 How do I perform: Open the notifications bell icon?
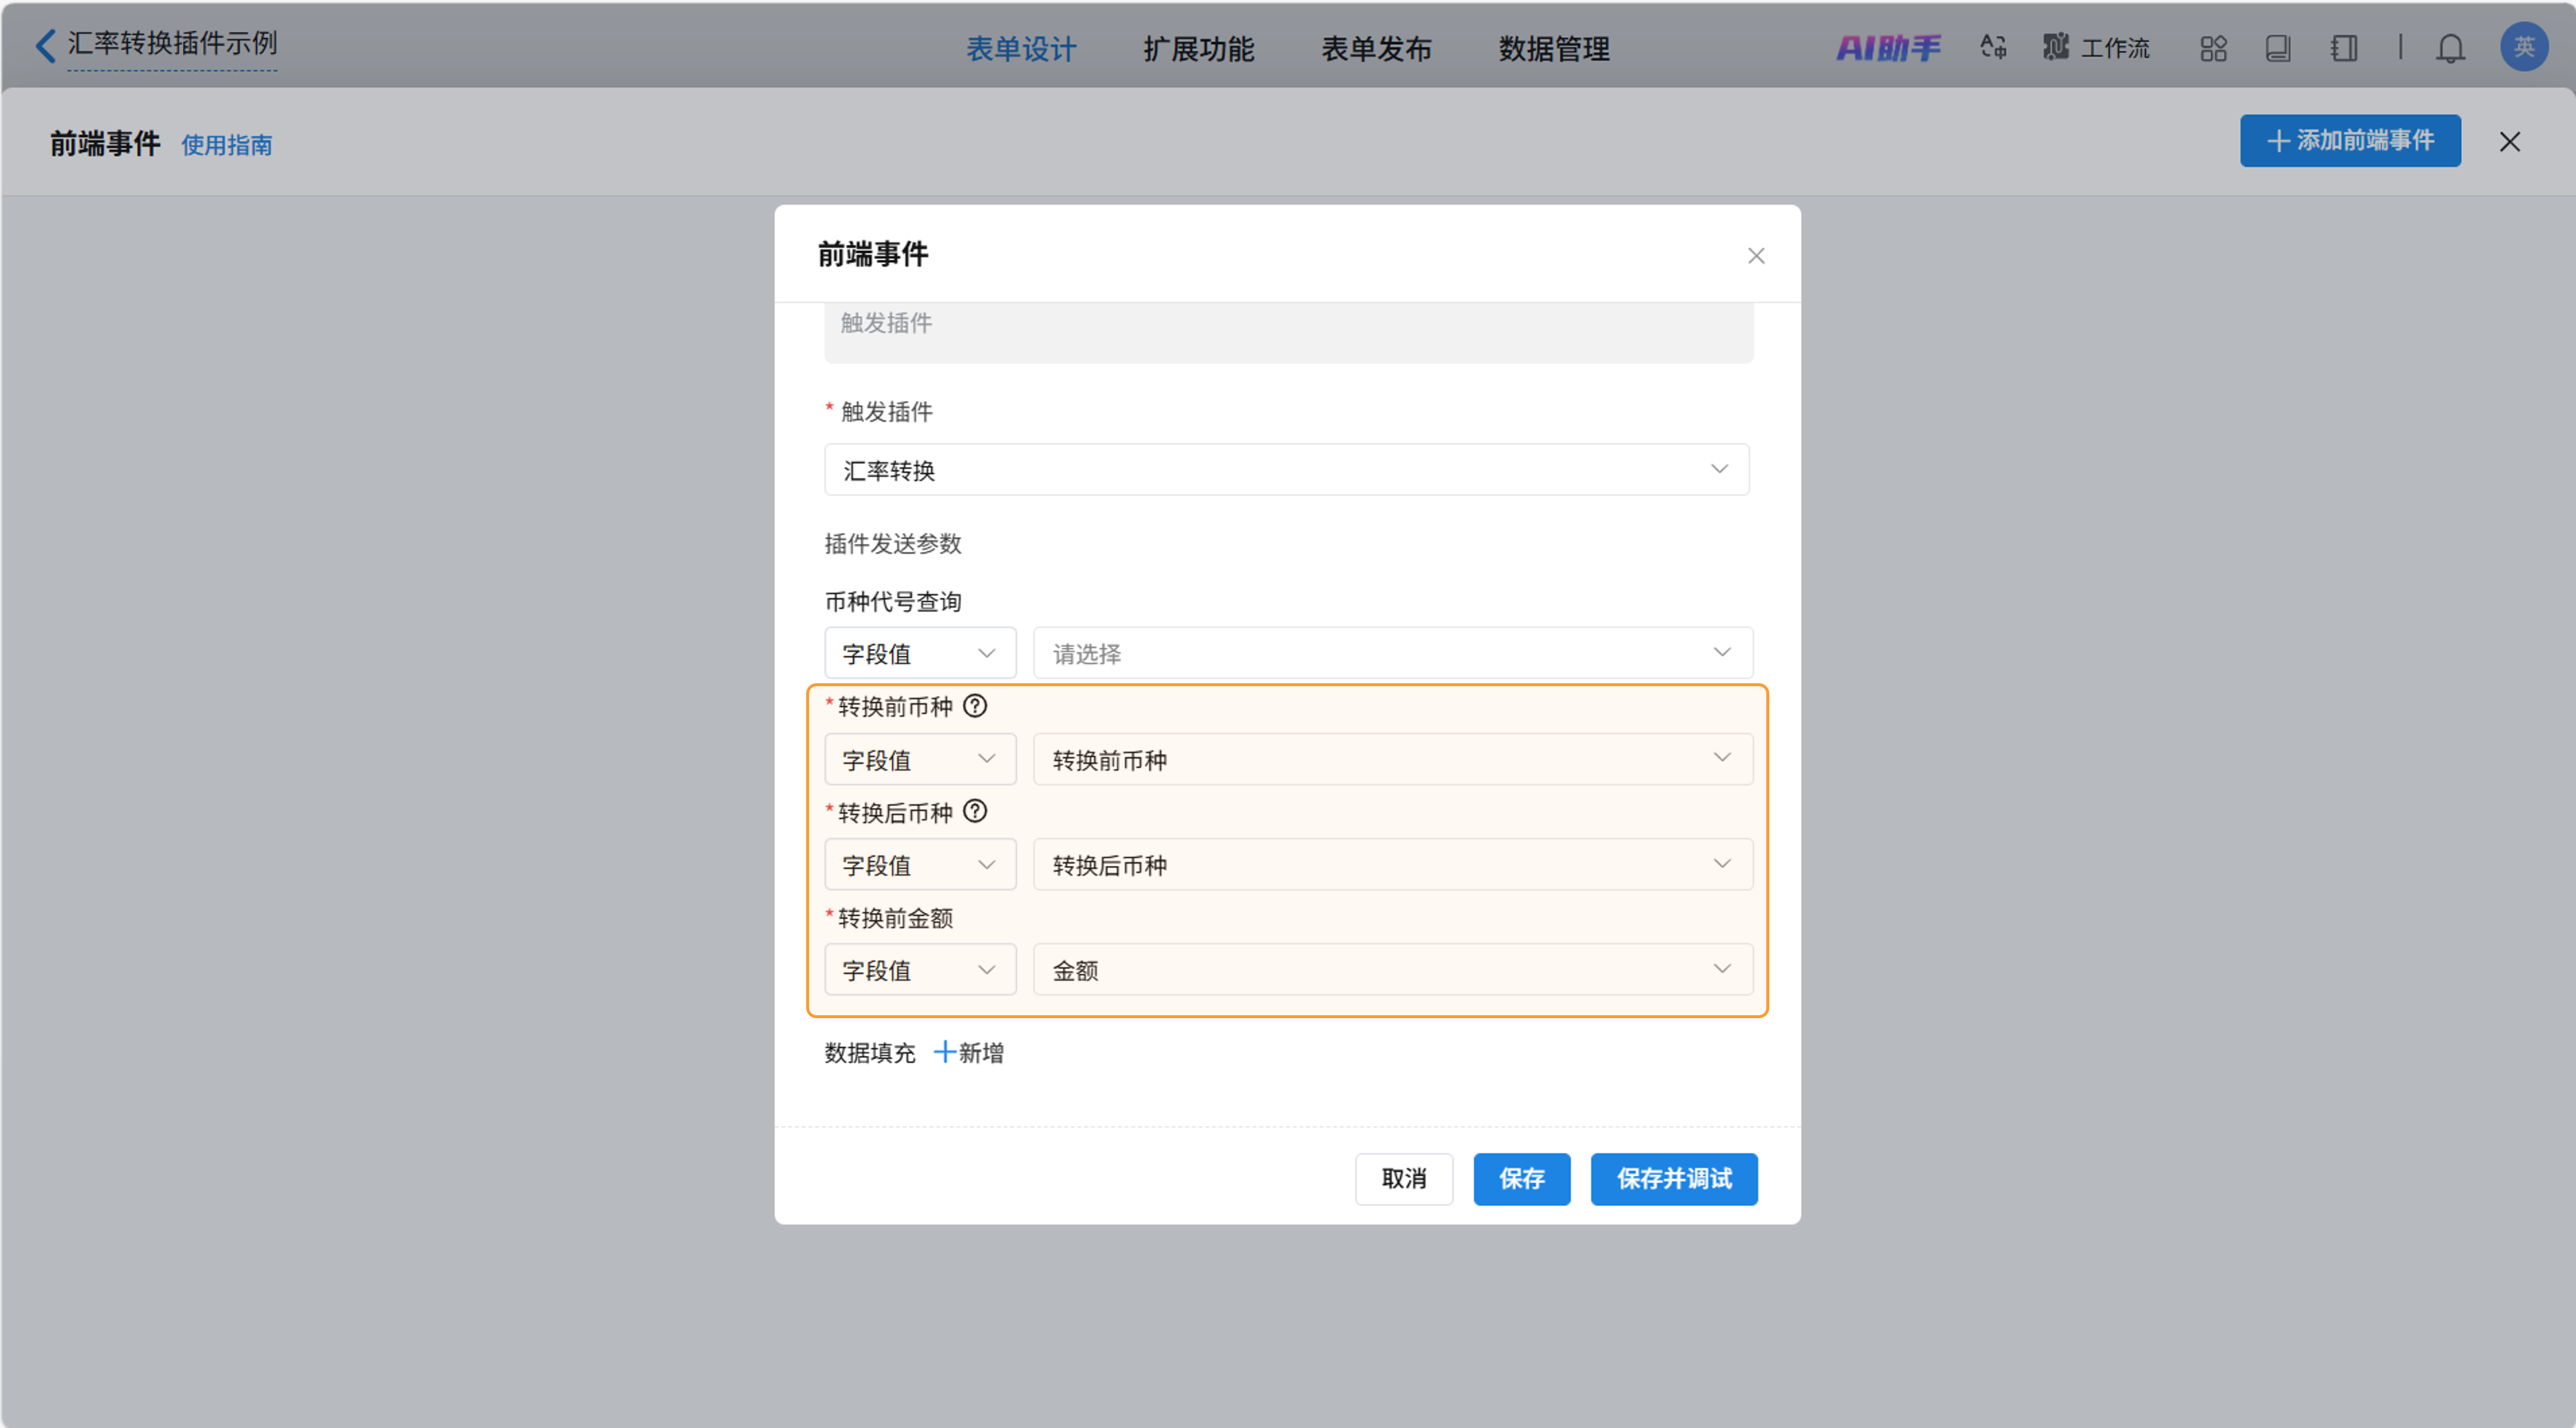coord(2449,48)
